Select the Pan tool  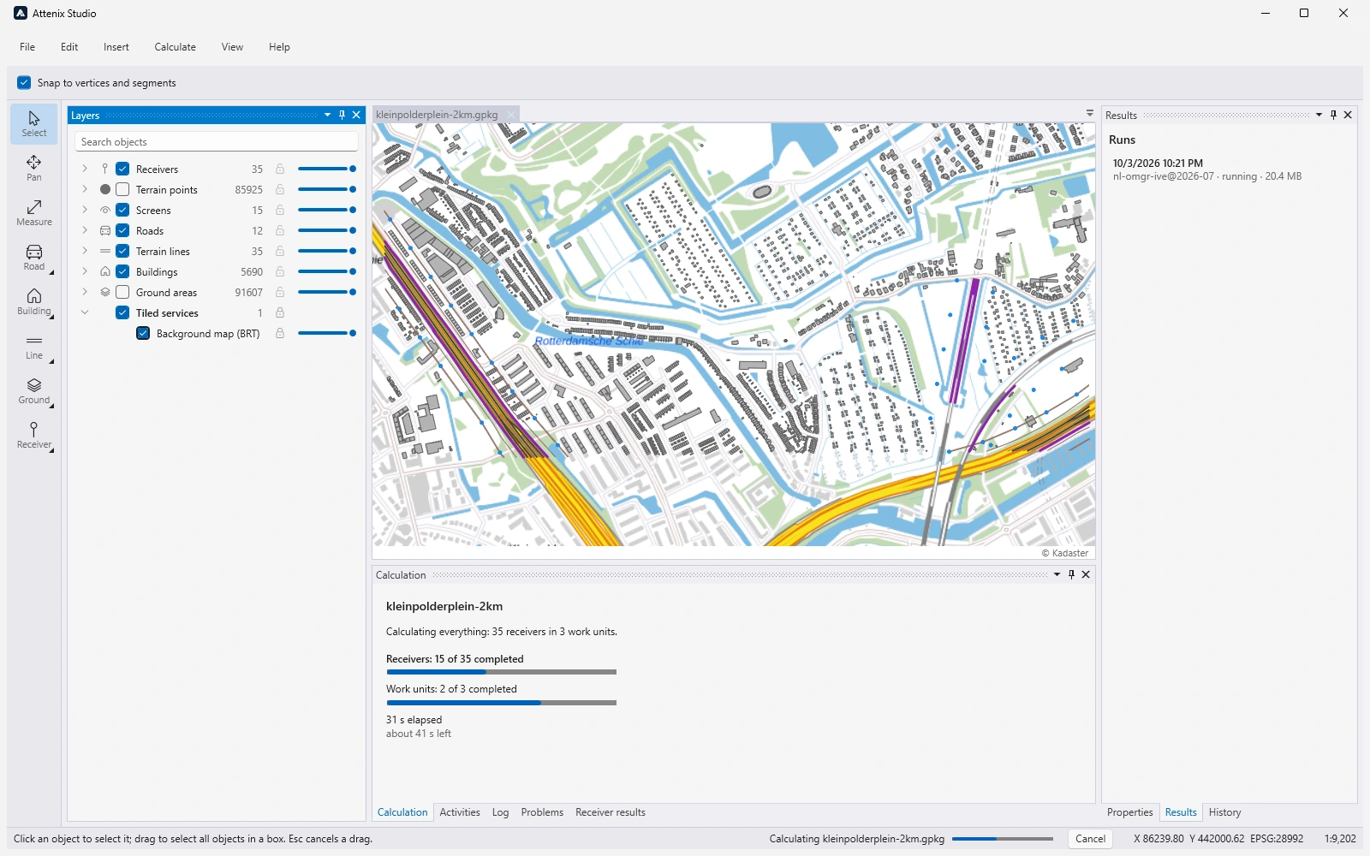(x=34, y=168)
